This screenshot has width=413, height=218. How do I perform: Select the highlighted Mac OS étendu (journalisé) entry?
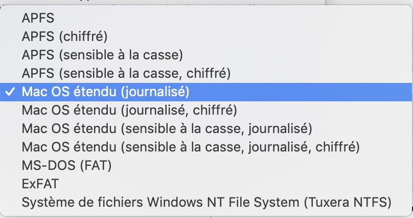tap(105, 92)
